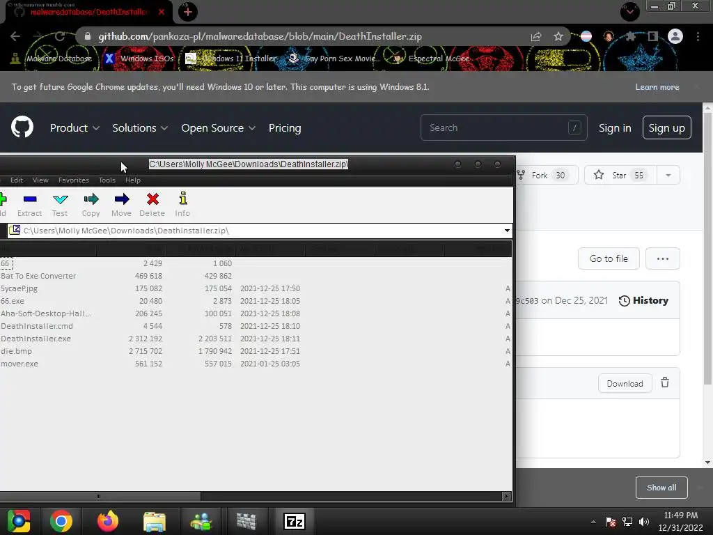Open the Chrome tab search dropdown

pyautogui.click(x=629, y=11)
